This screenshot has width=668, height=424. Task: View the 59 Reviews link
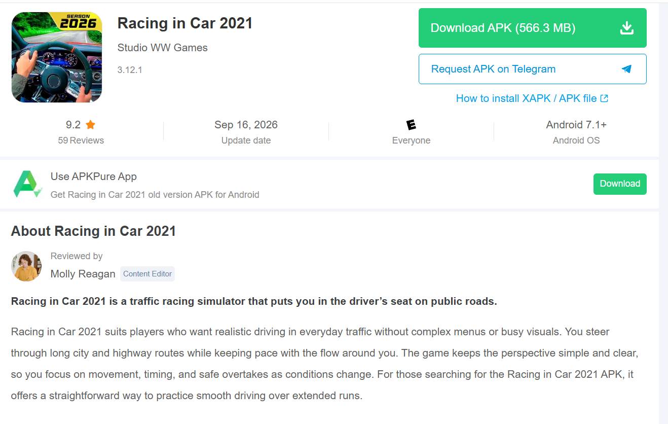(81, 140)
